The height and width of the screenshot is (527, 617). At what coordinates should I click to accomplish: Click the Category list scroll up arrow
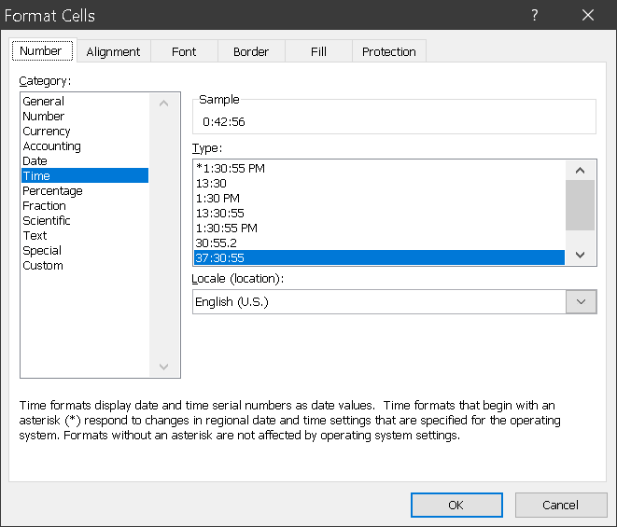[164, 104]
